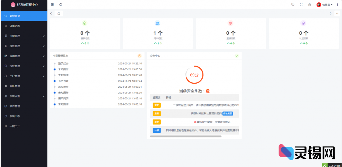This screenshot has height=167, width=342.
Task: Click the refresh icon in top bar
Action: tap(60, 5)
